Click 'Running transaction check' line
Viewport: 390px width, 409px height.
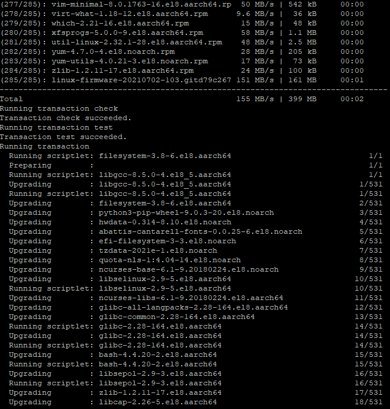pyautogui.click(x=59, y=108)
